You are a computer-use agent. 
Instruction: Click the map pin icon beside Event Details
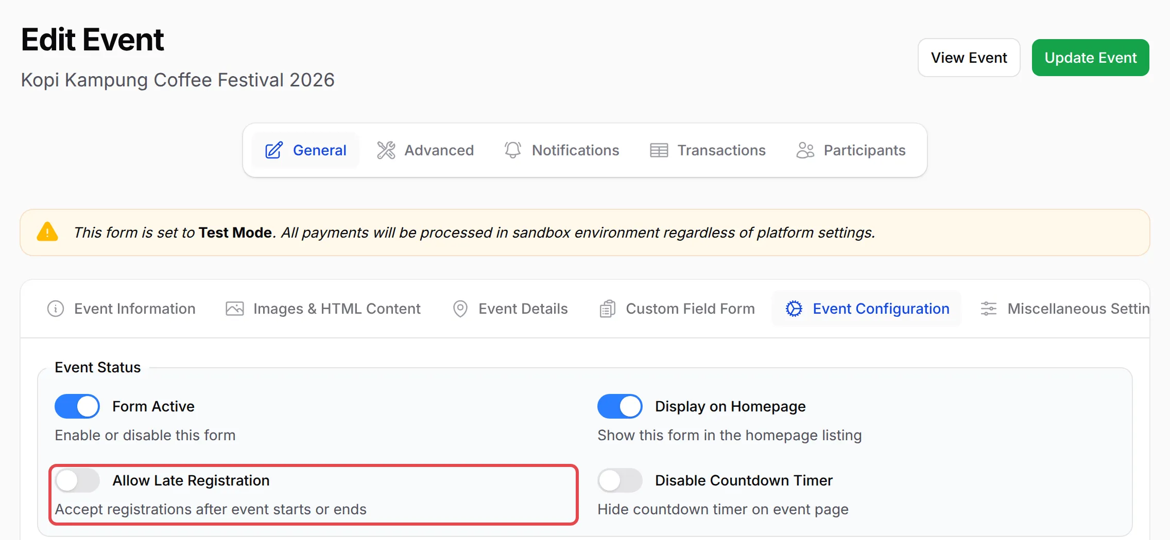coord(460,309)
